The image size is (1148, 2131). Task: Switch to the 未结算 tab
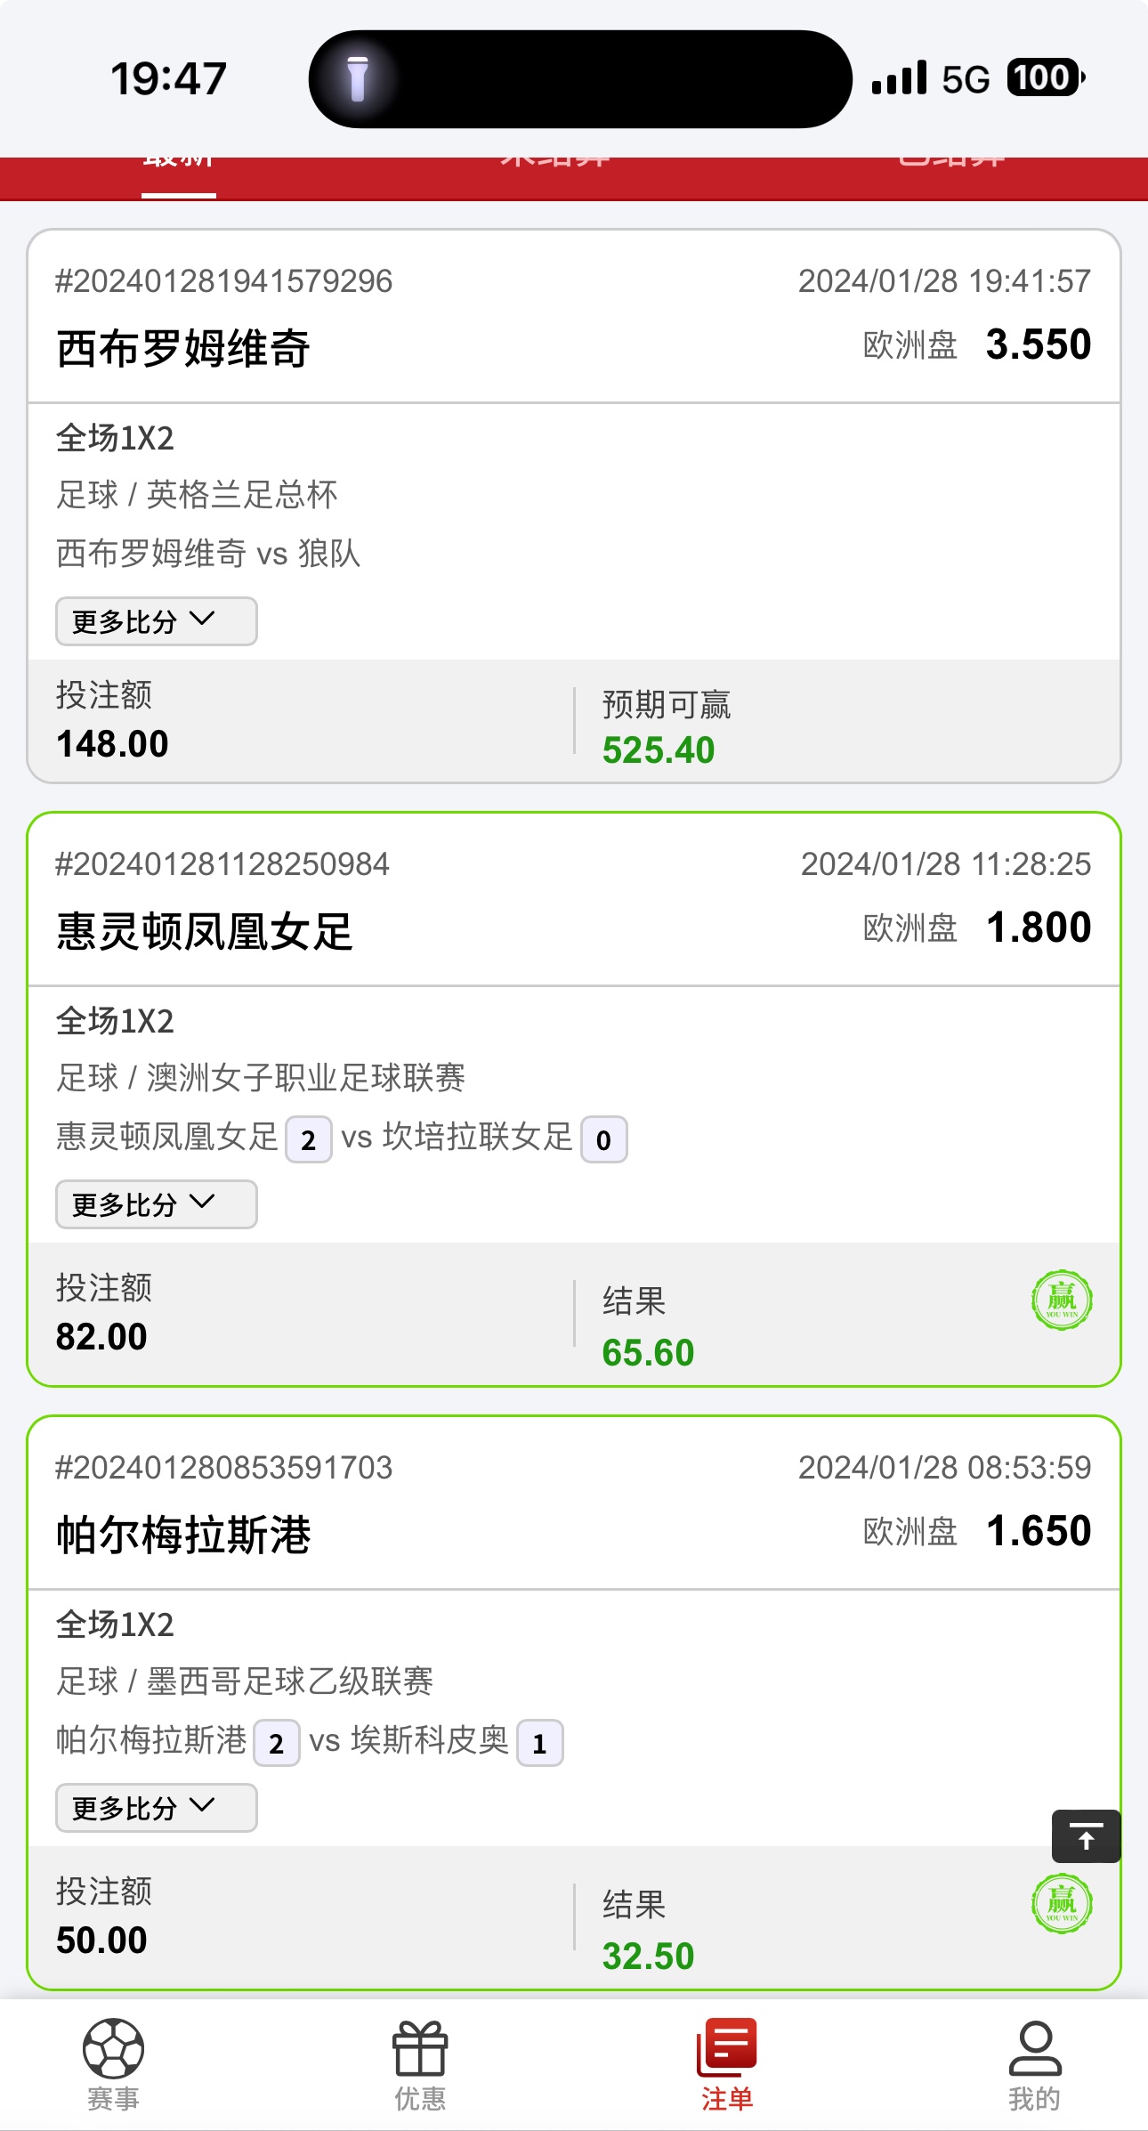pyautogui.click(x=555, y=166)
